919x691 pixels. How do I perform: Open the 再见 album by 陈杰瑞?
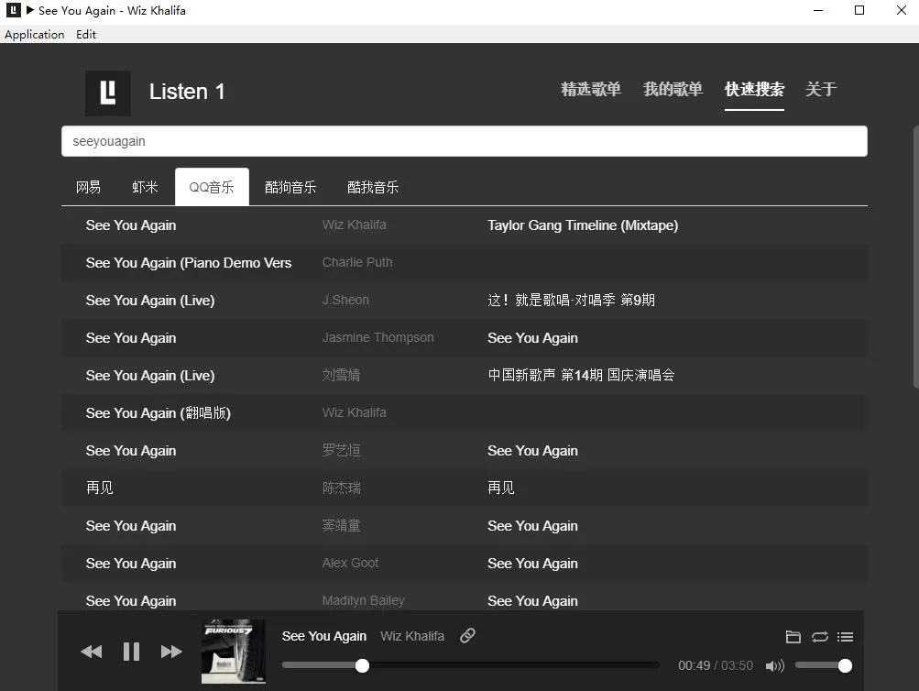point(501,488)
